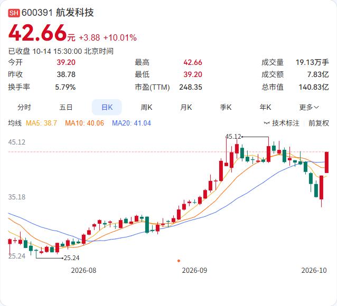Click the orange event dot above 2026-09
Screen dimensions: 337x306
pyautogui.click(x=179, y=261)
